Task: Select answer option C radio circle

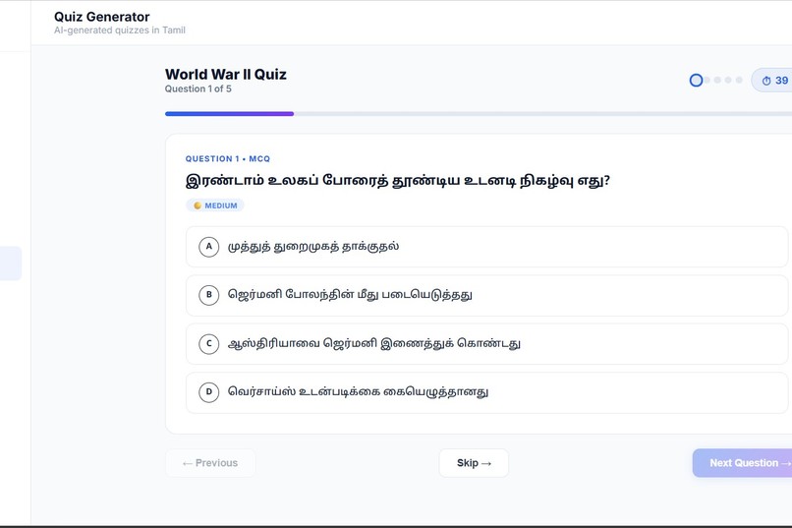Action: click(x=208, y=343)
